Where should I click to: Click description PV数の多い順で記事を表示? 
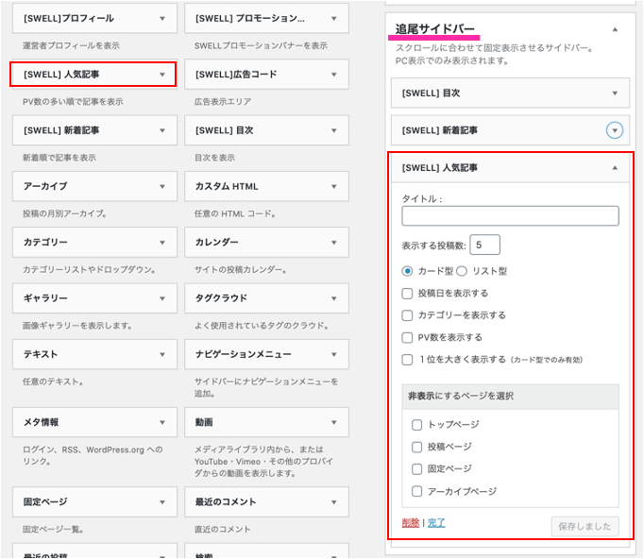[x=73, y=102]
